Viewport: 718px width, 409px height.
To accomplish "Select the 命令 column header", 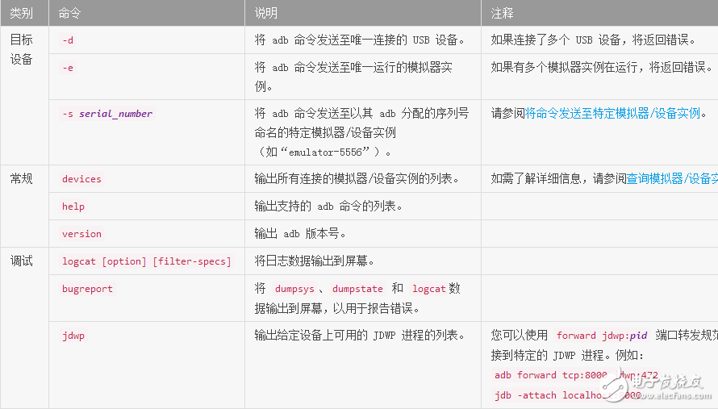I will [70, 14].
